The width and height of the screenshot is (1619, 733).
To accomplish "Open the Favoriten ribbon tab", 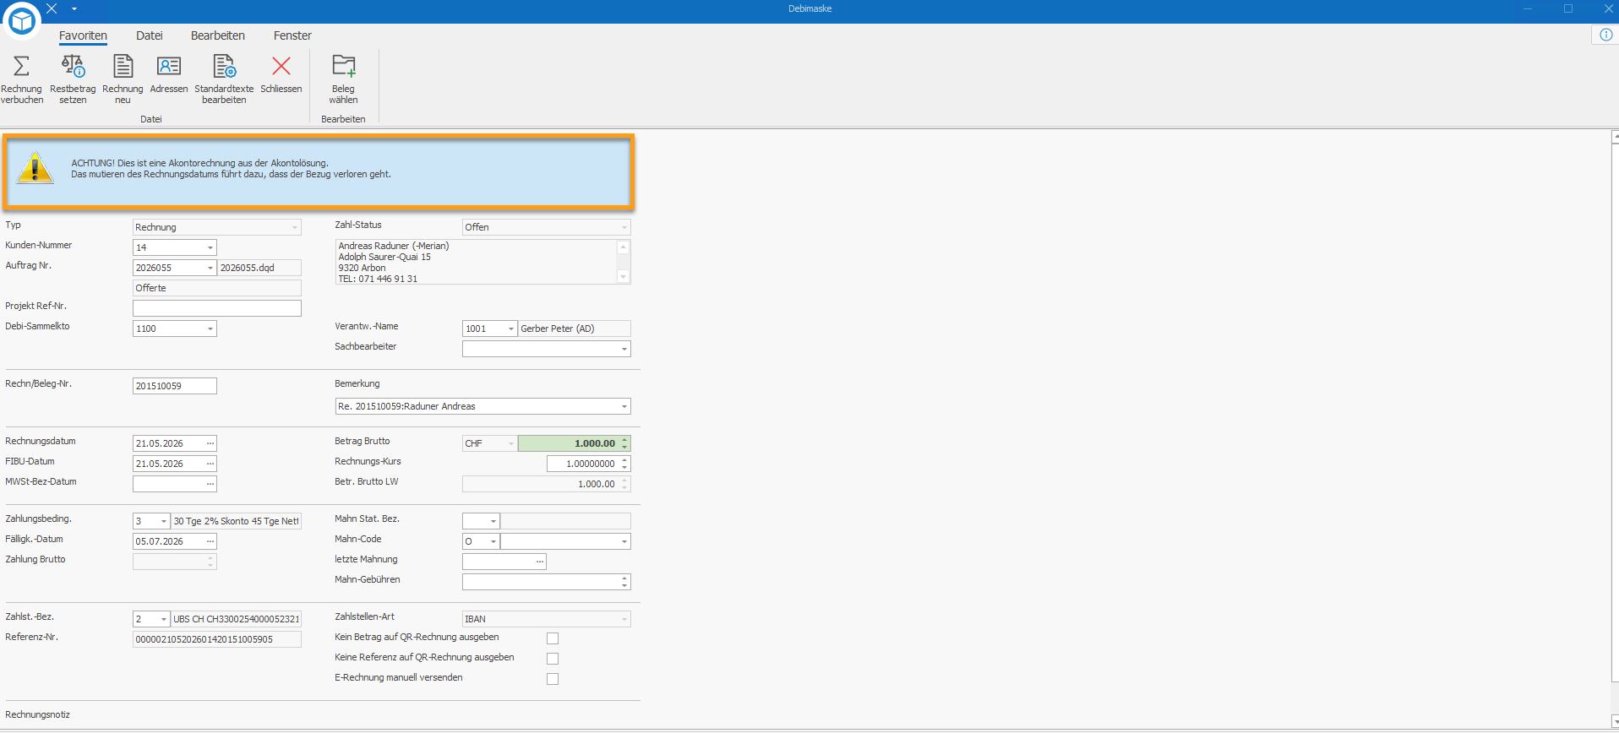I will coord(83,35).
